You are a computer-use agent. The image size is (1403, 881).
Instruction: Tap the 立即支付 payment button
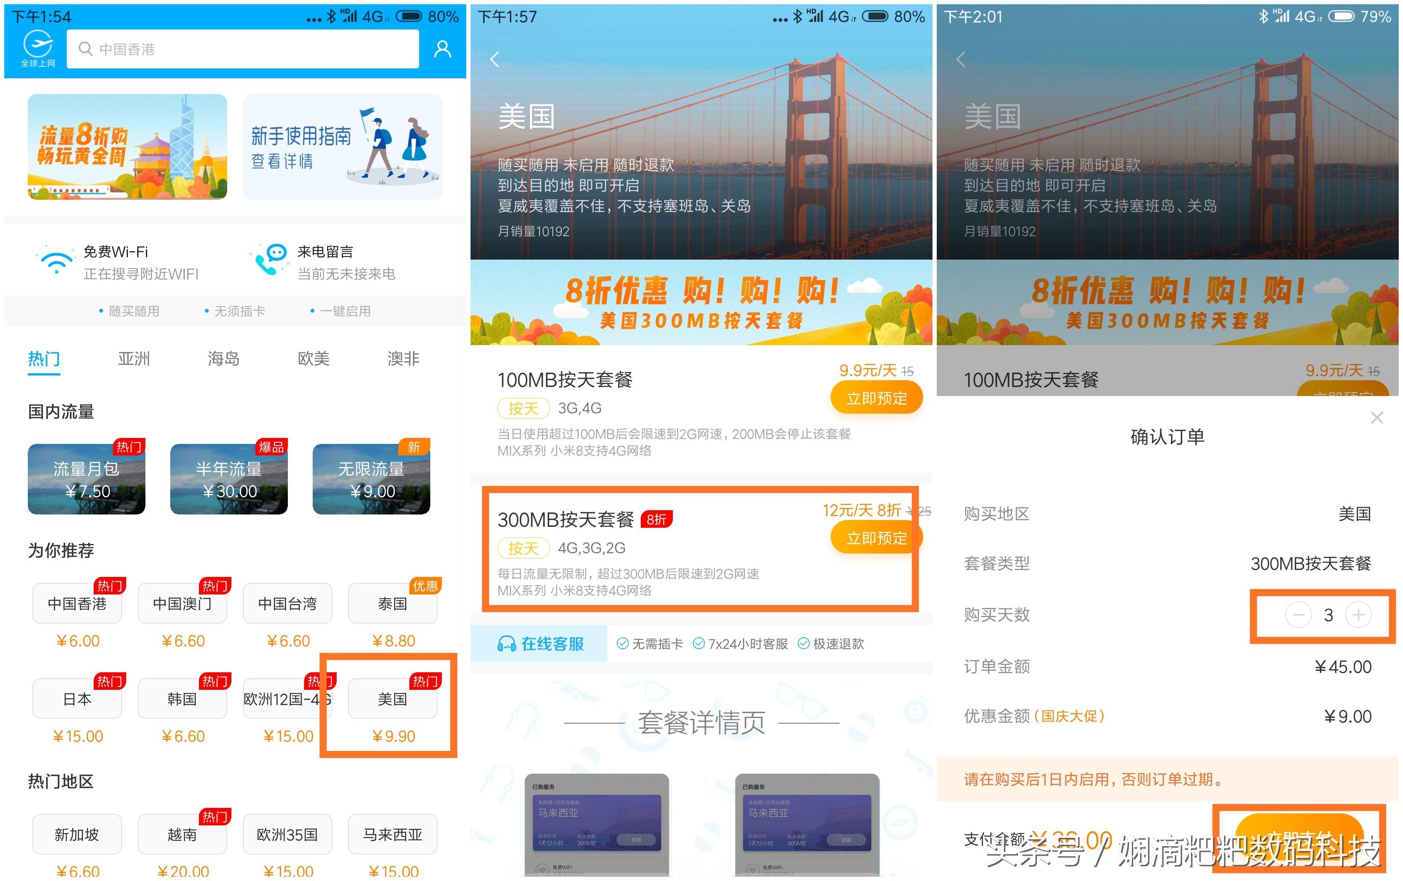(x=1300, y=839)
